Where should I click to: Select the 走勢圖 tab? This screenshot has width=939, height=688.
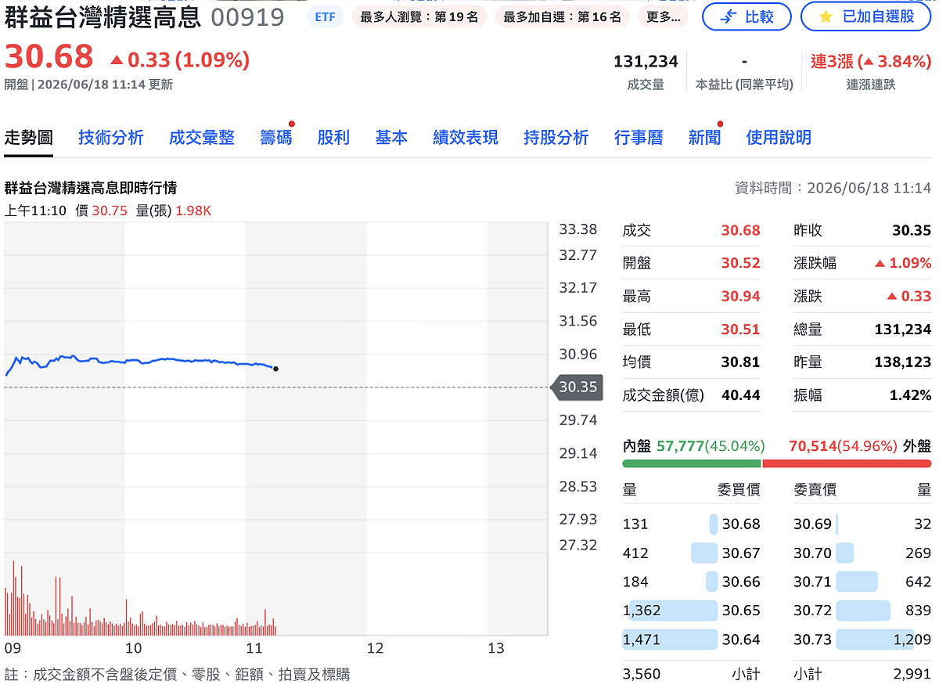pyautogui.click(x=29, y=138)
